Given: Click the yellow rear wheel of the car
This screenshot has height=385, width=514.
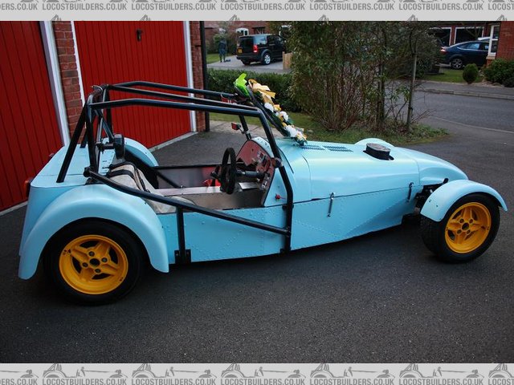Looking at the screenshot, I should click(93, 264).
